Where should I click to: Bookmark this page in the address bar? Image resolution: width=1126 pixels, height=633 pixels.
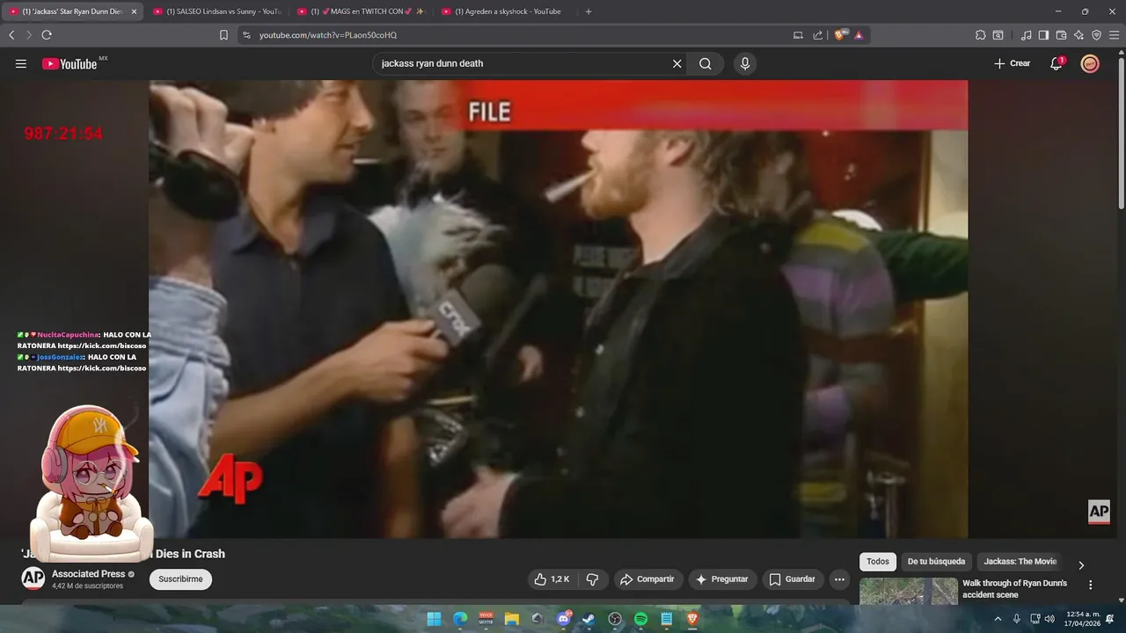tap(223, 35)
